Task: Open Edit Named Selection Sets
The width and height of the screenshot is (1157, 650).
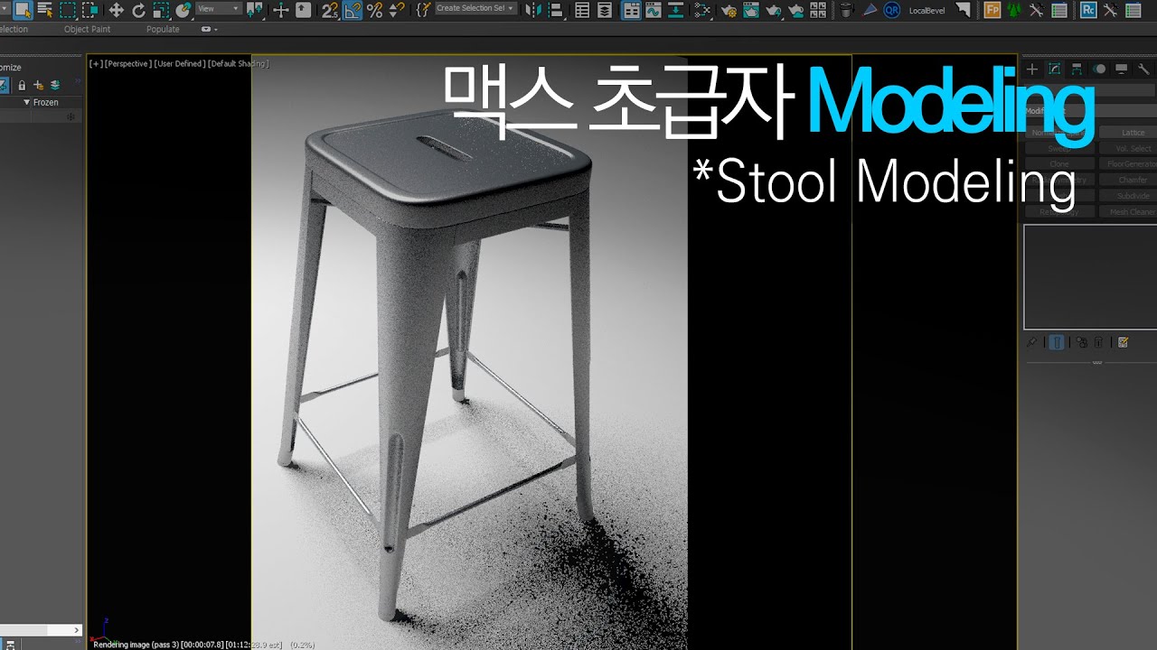Action: (x=422, y=10)
